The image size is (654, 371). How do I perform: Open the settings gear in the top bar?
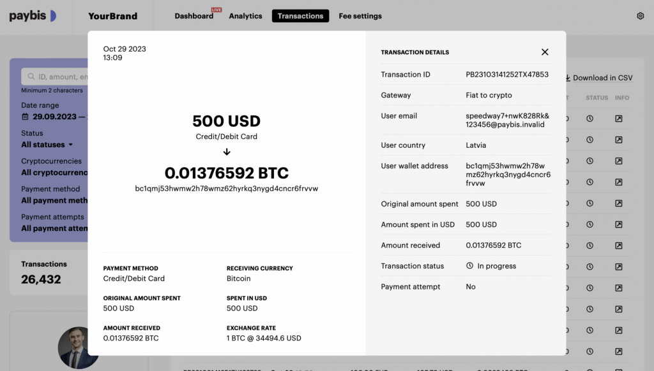641,15
